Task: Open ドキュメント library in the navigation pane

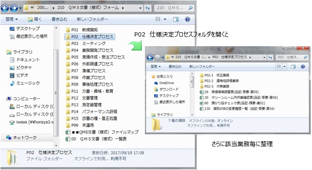Action: (25, 60)
